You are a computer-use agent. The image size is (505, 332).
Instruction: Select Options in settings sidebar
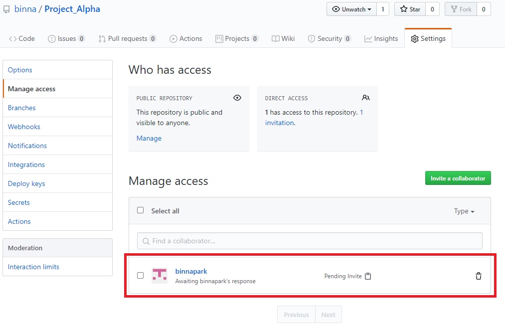(x=58, y=70)
